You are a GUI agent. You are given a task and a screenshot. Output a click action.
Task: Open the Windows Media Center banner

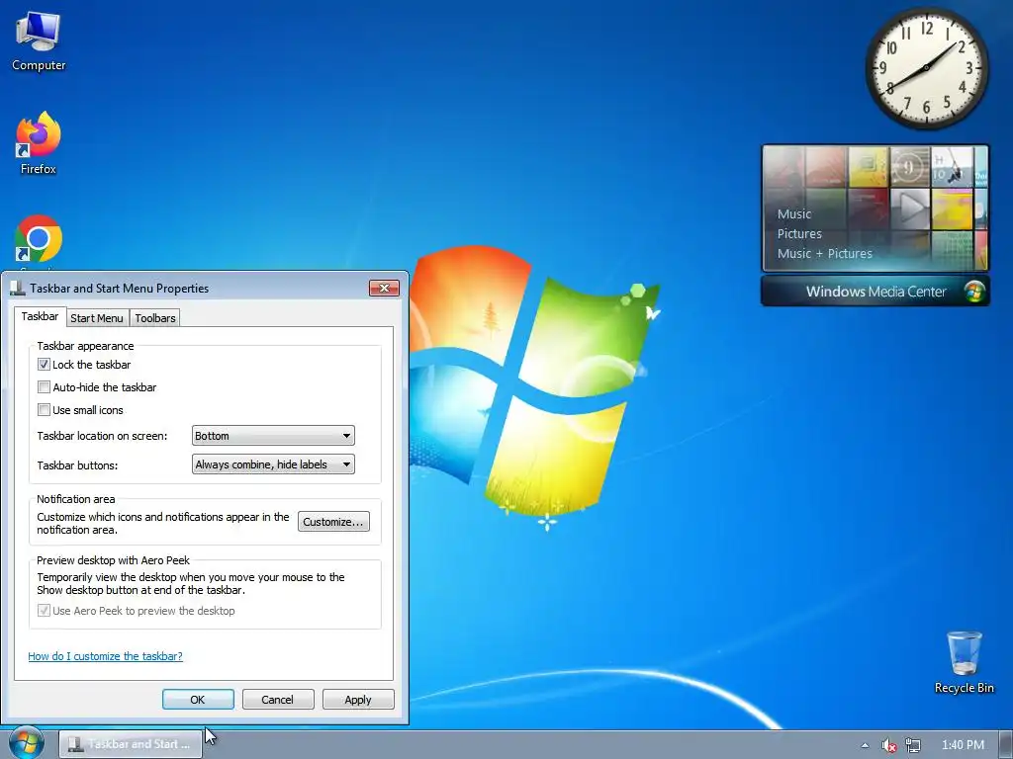(x=875, y=292)
